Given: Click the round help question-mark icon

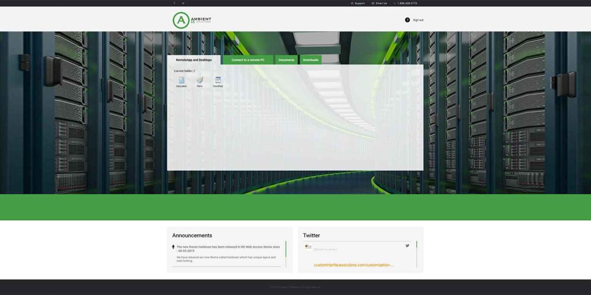Looking at the screenshot, I should (407, 20).
